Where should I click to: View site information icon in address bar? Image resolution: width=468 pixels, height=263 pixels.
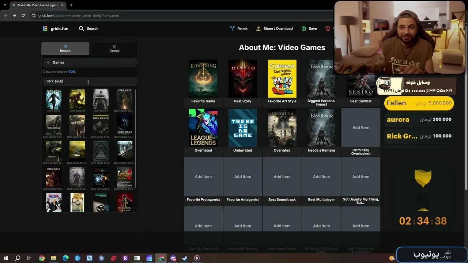tap(34, 15)
